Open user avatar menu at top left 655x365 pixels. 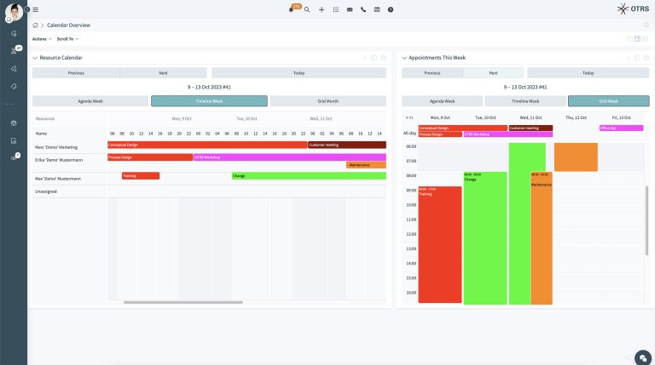pos(14,12)
